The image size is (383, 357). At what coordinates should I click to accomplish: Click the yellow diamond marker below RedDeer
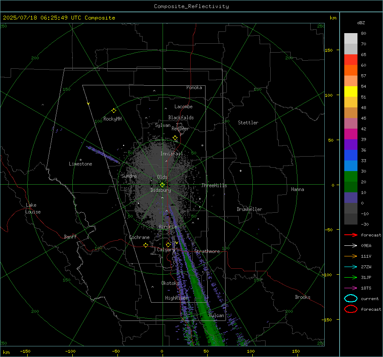(175, 138)
